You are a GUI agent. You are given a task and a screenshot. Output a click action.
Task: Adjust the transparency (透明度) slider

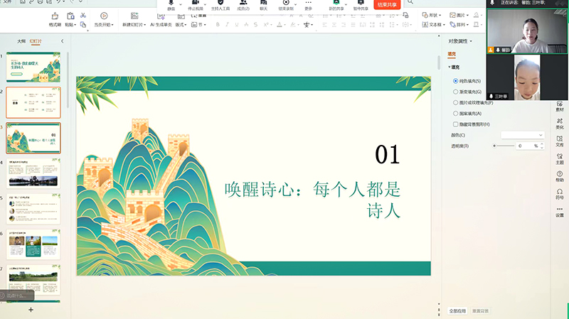coord(495,146)
